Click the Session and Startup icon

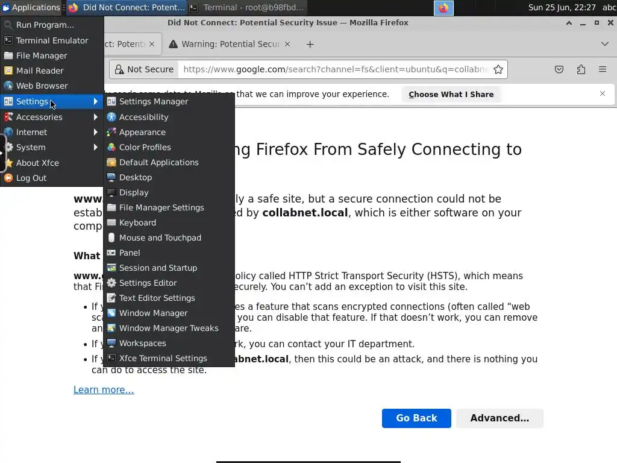(x=111, y=268)
